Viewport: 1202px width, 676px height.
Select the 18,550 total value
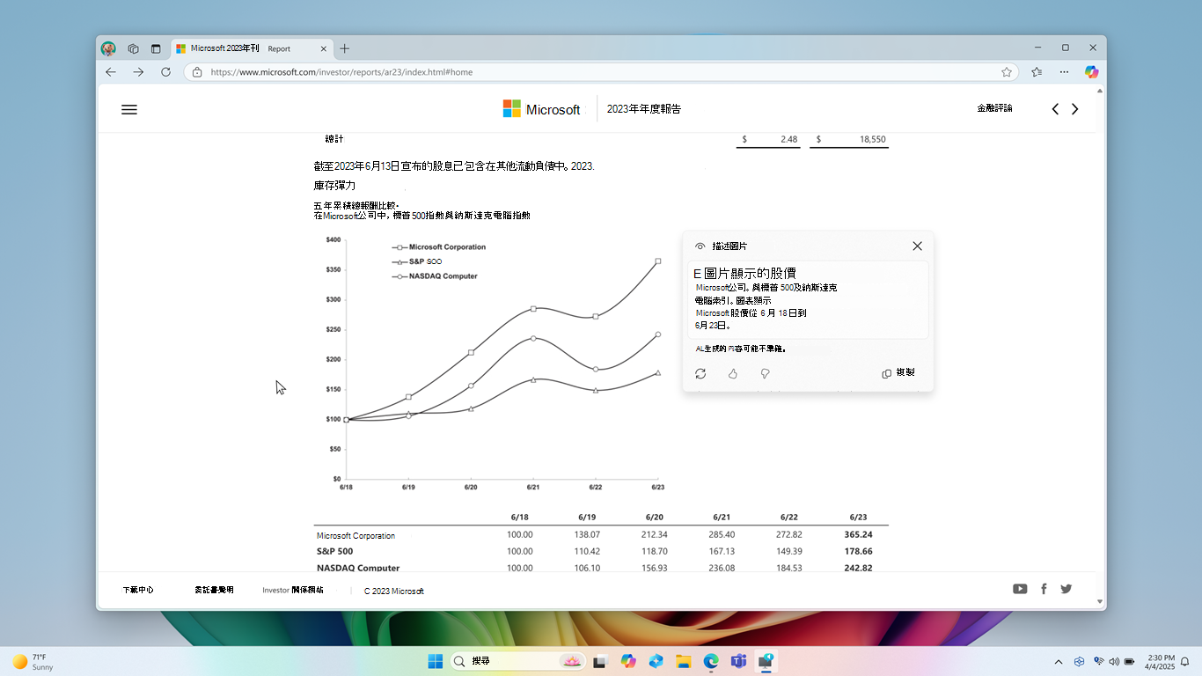(x=873, y=139)
